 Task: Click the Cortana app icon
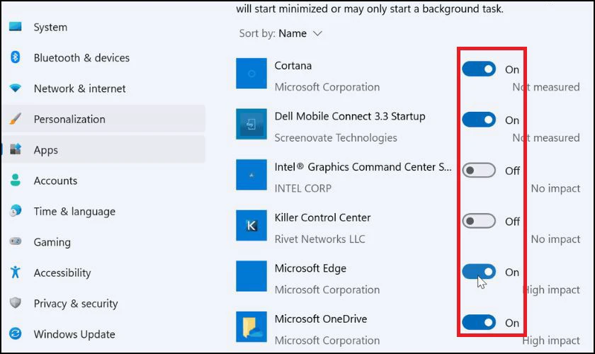[251, 73]
